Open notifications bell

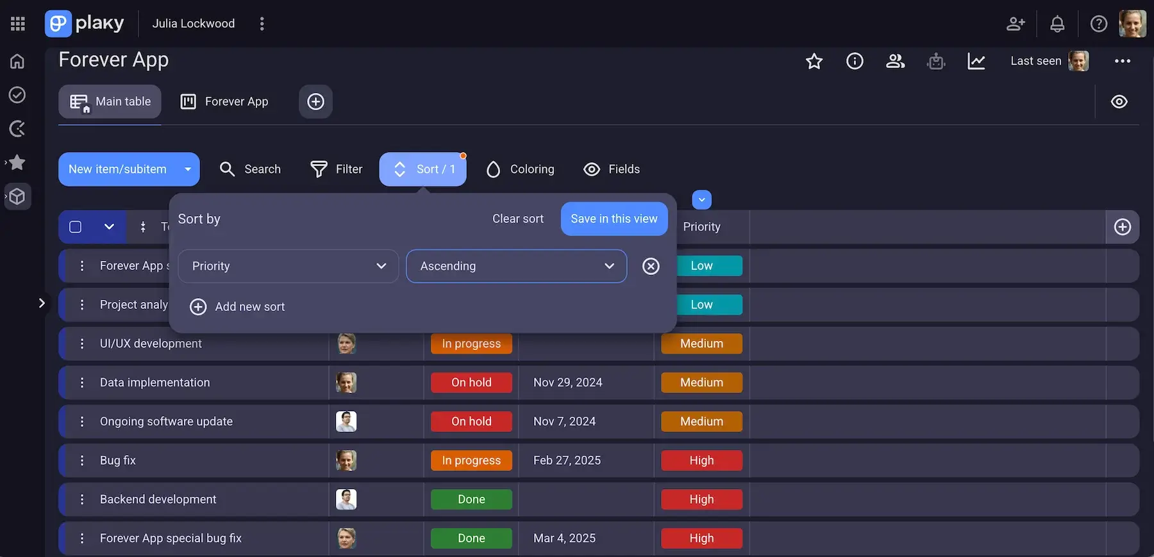[x=1057, y=24]
